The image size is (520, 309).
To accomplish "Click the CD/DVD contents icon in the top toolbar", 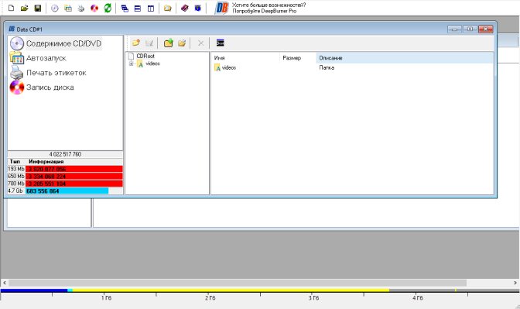I will coord(55,9).
